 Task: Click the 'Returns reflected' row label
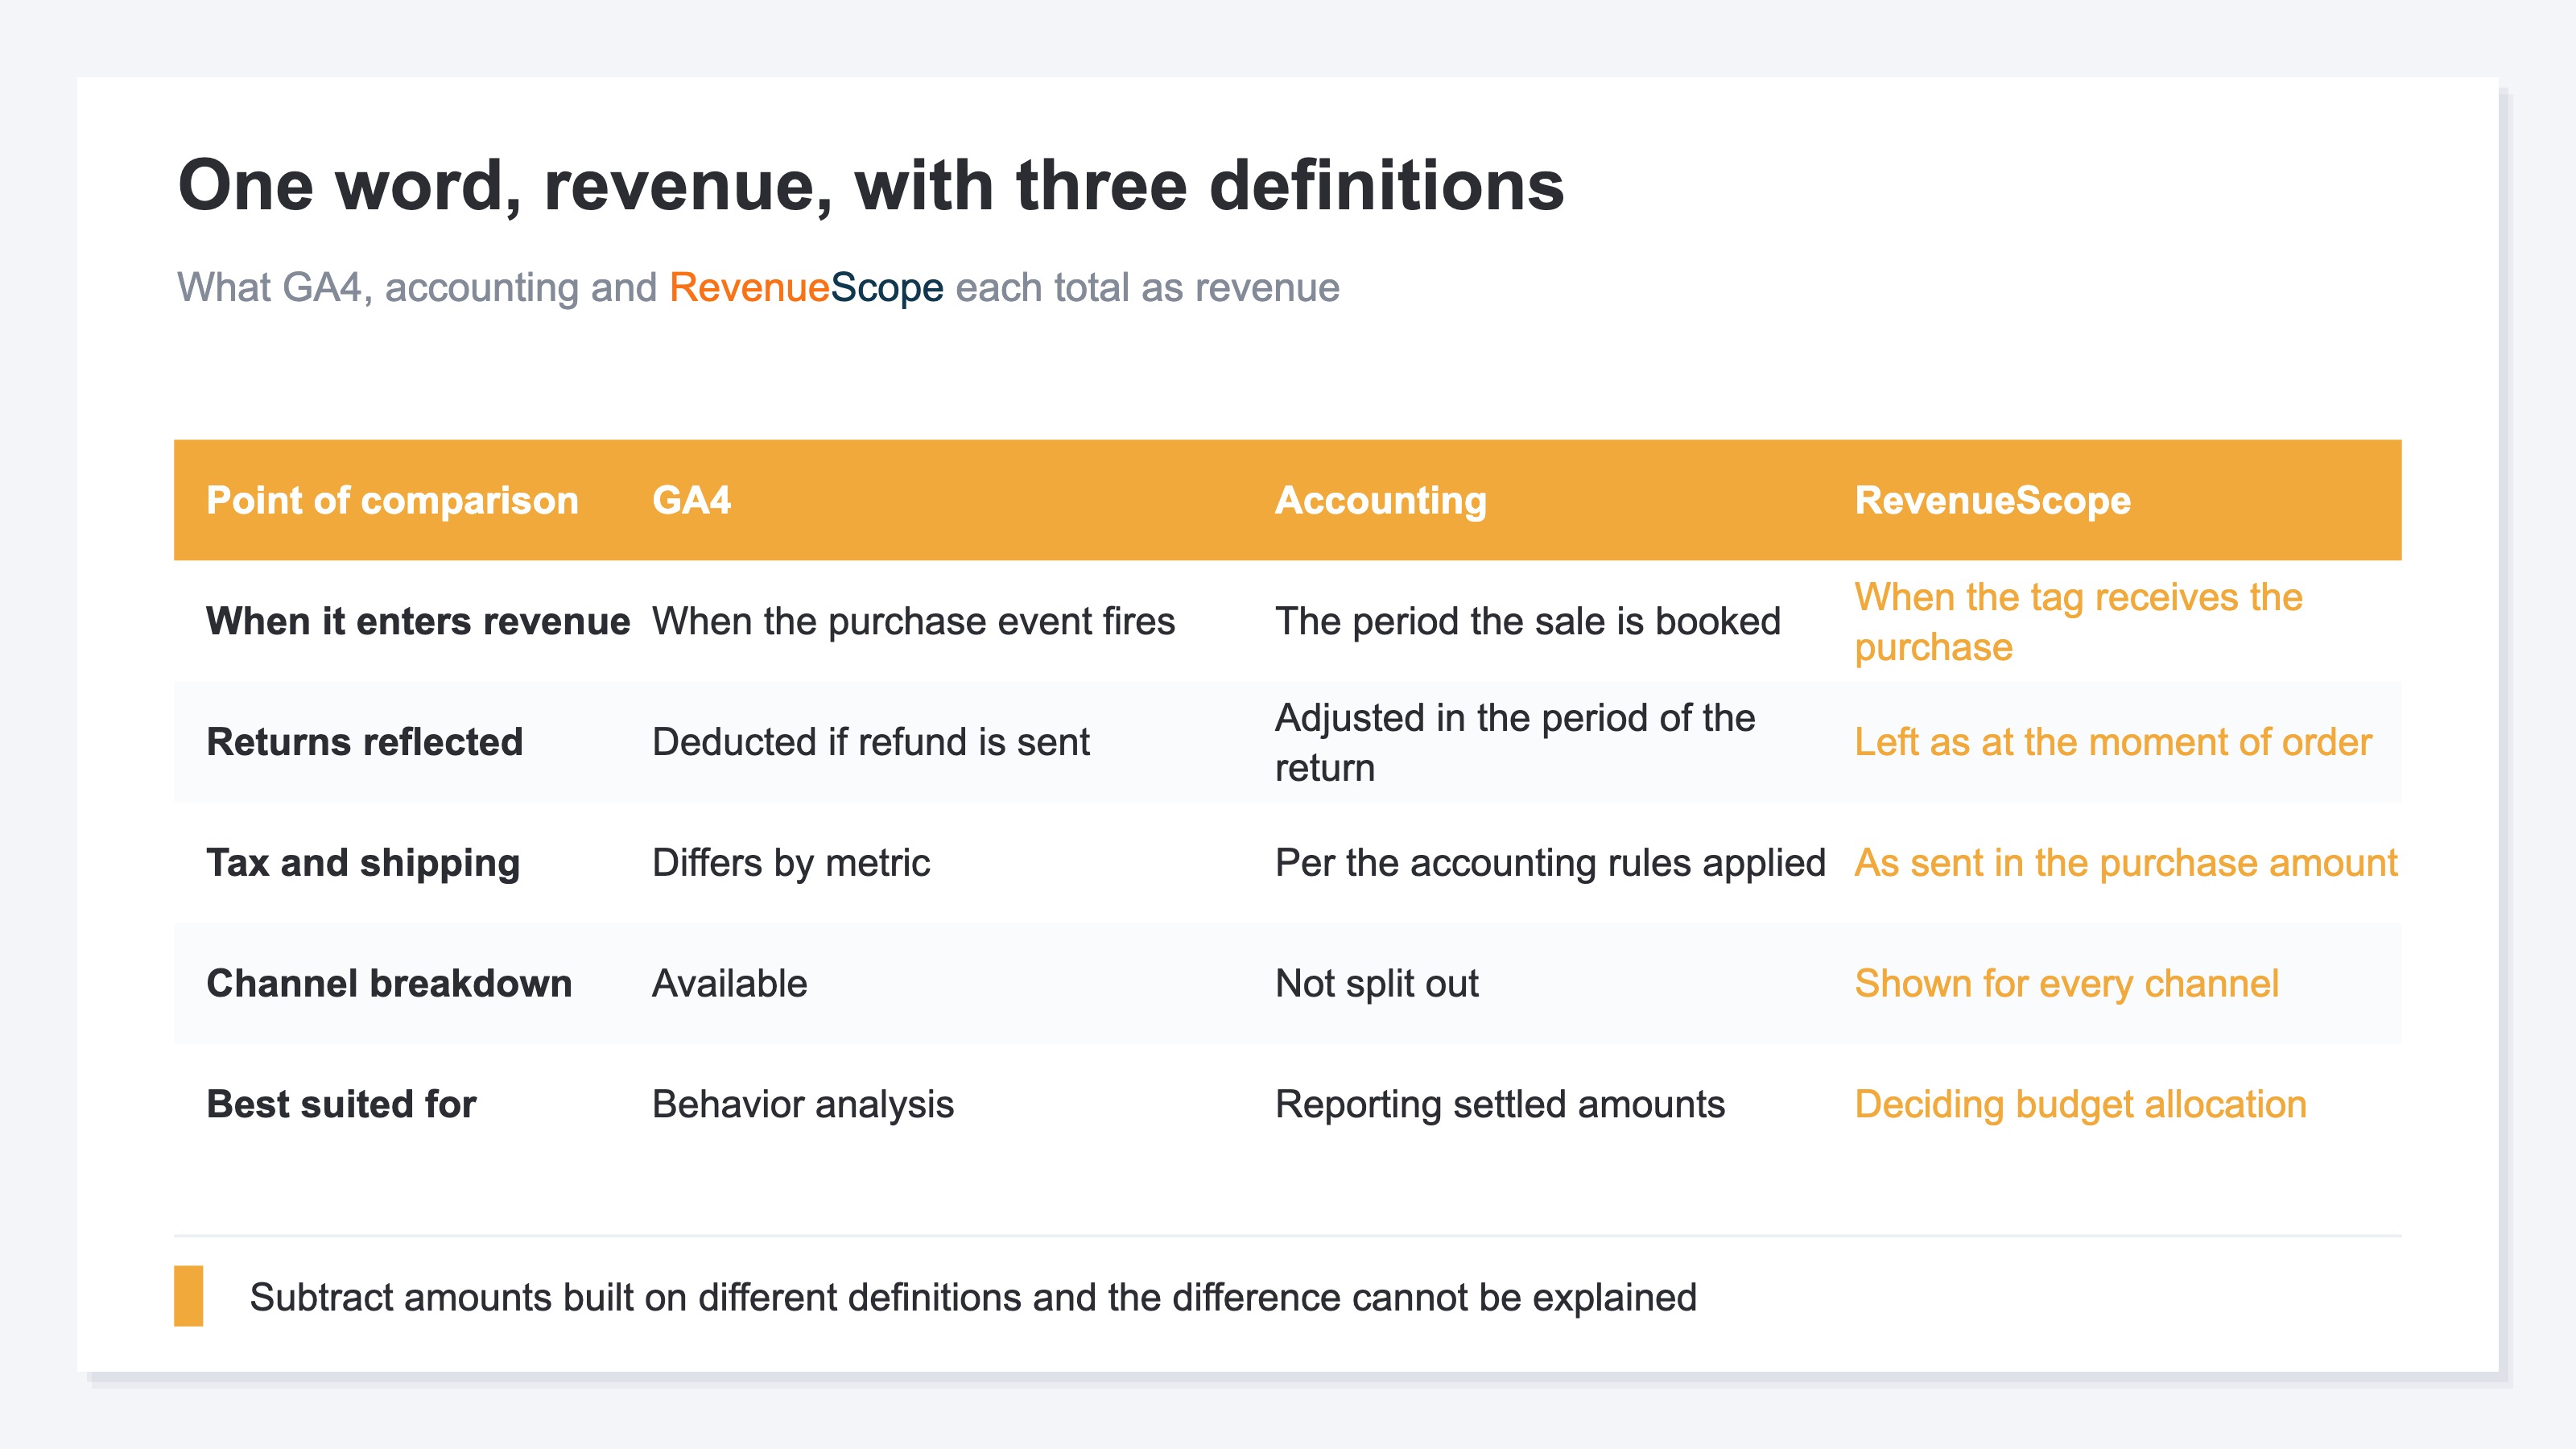[x=364, y=742]
